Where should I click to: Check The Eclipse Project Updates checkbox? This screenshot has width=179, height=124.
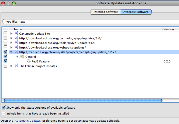click(x=5, y=66)
